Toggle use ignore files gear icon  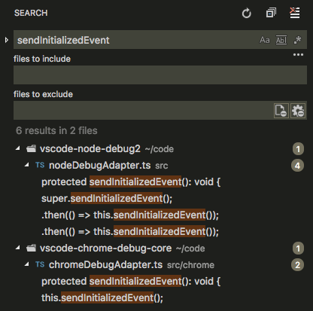(298, 111)
